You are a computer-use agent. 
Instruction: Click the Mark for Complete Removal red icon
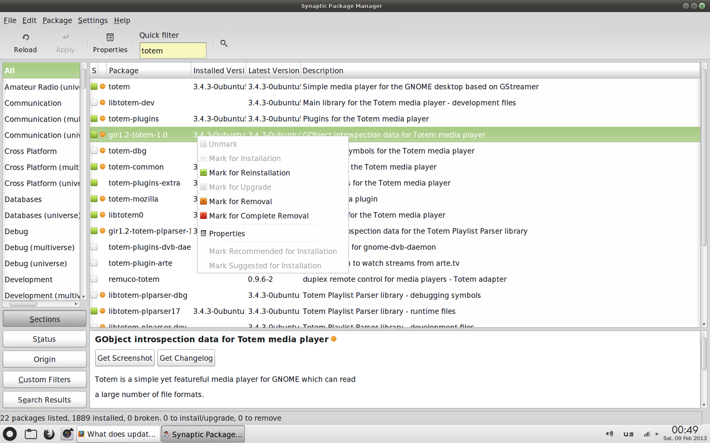pos(204,216)
